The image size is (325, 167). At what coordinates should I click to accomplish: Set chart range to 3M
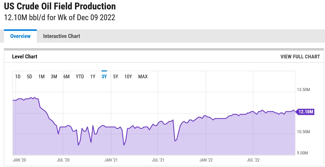tap(54, 76)
